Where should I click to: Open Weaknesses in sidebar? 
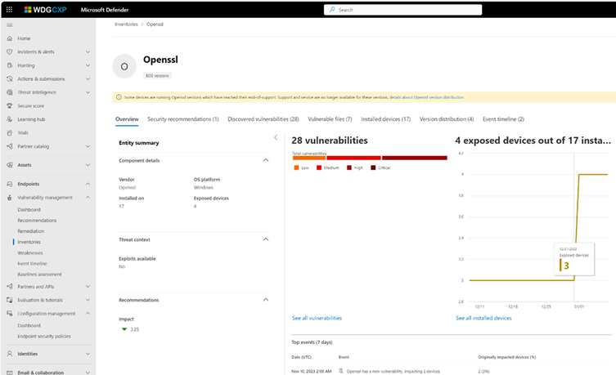pos(30,253)
